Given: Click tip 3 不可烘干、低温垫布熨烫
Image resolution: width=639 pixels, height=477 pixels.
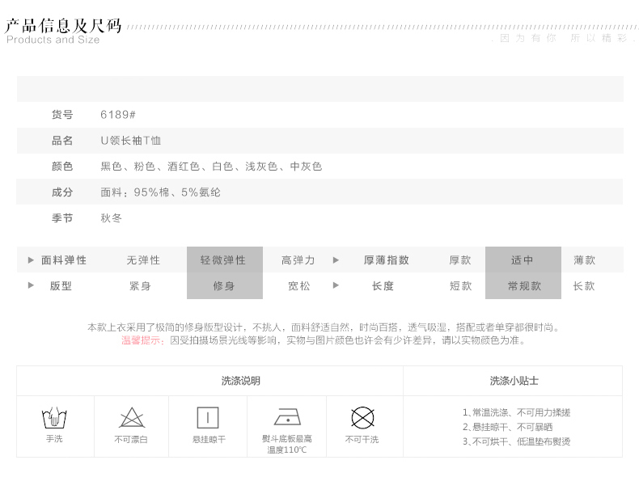Looking at the screenshot, I should click(x=516, y=441).
